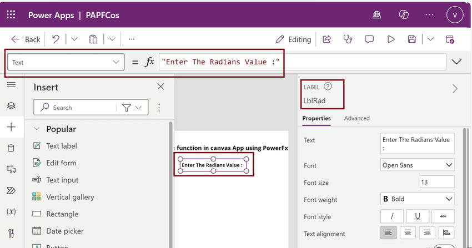Image resolution: width=472 pixels, height=248 pixels.
Task: Open the Font weight Bold dropdown
Action: [418, 199]
